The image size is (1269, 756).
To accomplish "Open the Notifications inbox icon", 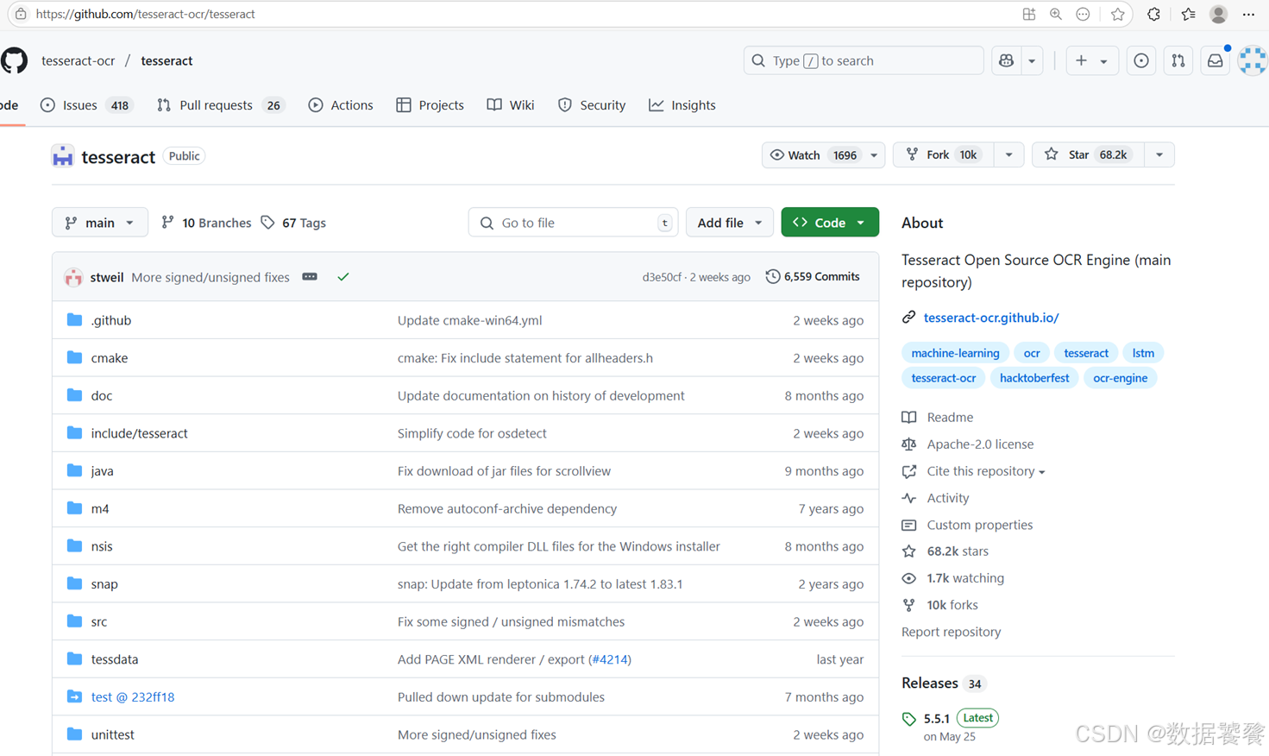I will (1215, 60).
